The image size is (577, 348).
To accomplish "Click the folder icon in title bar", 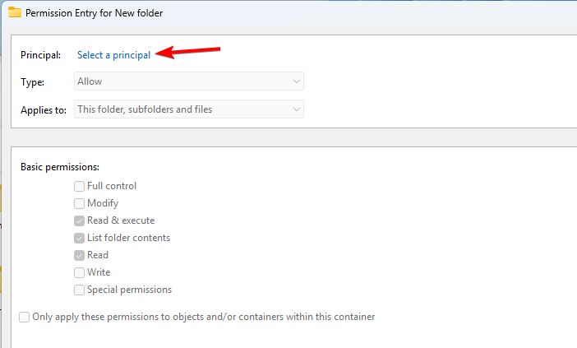I will [x=14, y=13].
